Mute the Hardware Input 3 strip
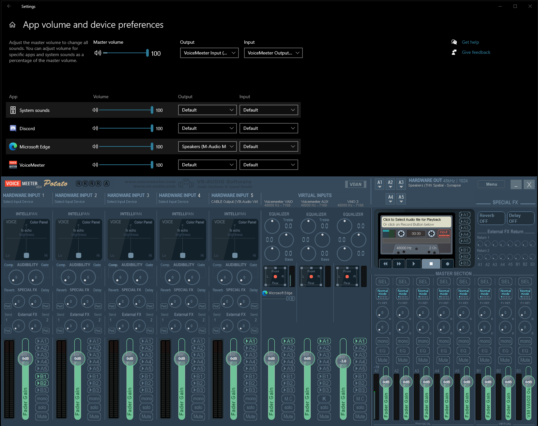Viewport: 538px width, 426px height. pos(146,416)
